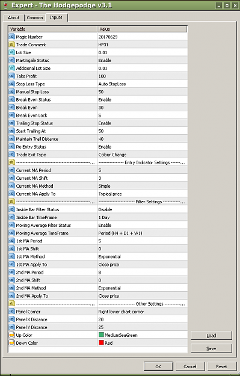Viewport: 240px width, 376px height.
Task: Click the icon beside Trade Exit Type
Action: [x=12, y=155]
